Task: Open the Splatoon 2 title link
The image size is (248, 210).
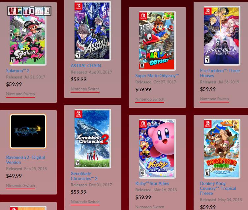Action: [17, 71]
